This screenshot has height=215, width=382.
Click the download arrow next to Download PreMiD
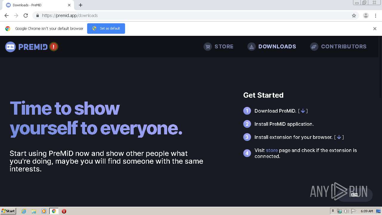tap(303, 111)
